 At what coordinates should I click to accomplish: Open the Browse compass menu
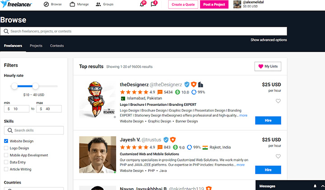[53, 4]
